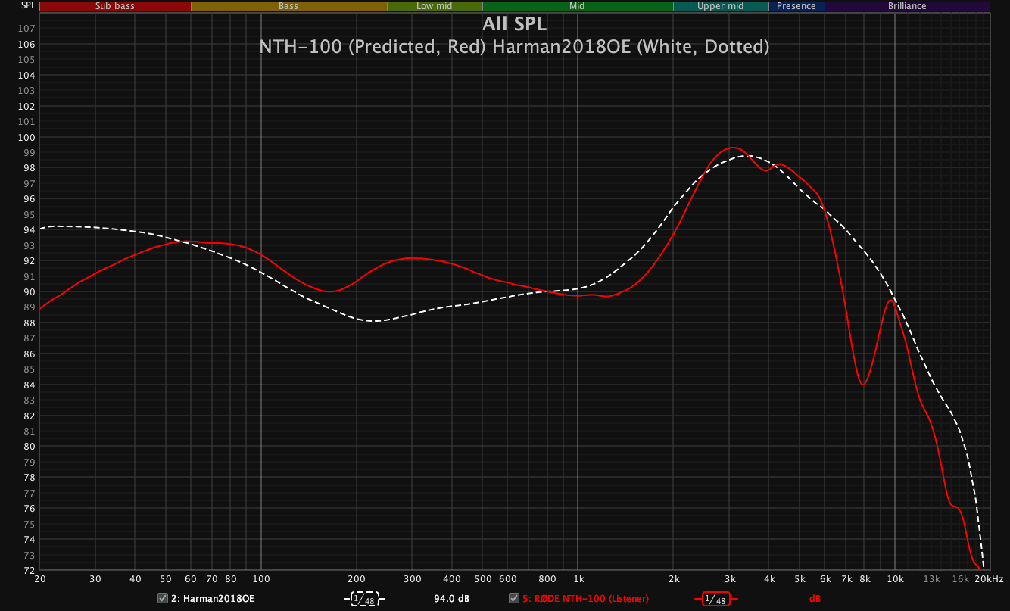Click the Presence frequency band label

pyautogui.click(x=796, y=6)
